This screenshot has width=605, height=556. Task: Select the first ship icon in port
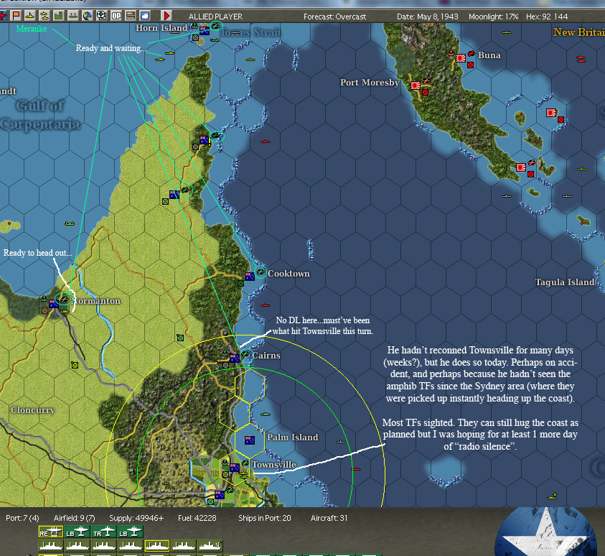pos(50,545)
